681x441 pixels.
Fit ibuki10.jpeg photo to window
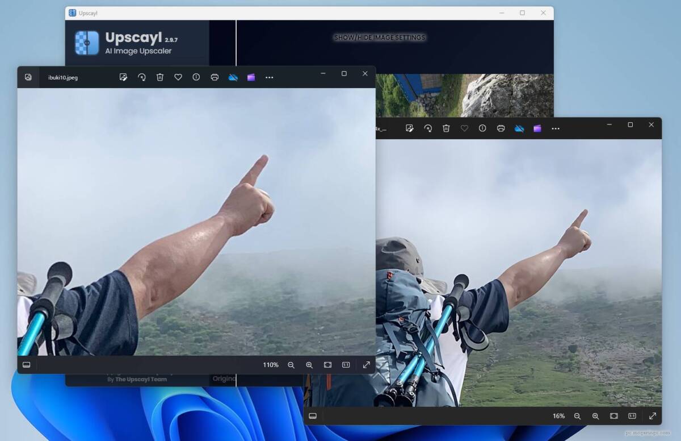327,365
